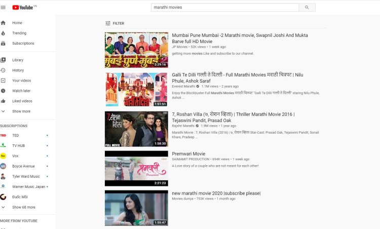Click new marathi movie 2020 thumbnail
The height and width of the screenshot is (229, 380).
click(136, 208)
